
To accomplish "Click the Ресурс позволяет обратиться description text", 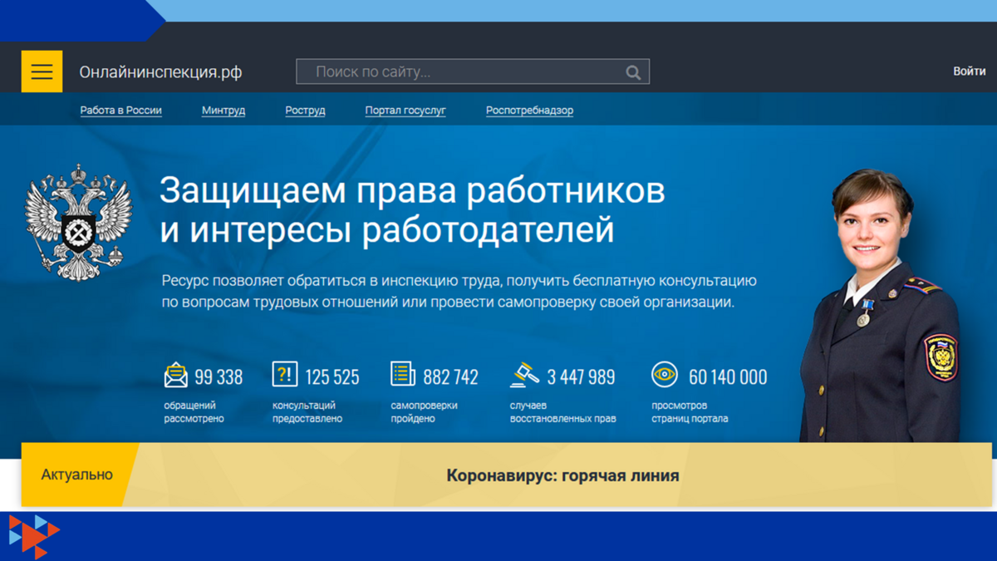I will pyautogui.click(x=459, y=292).
